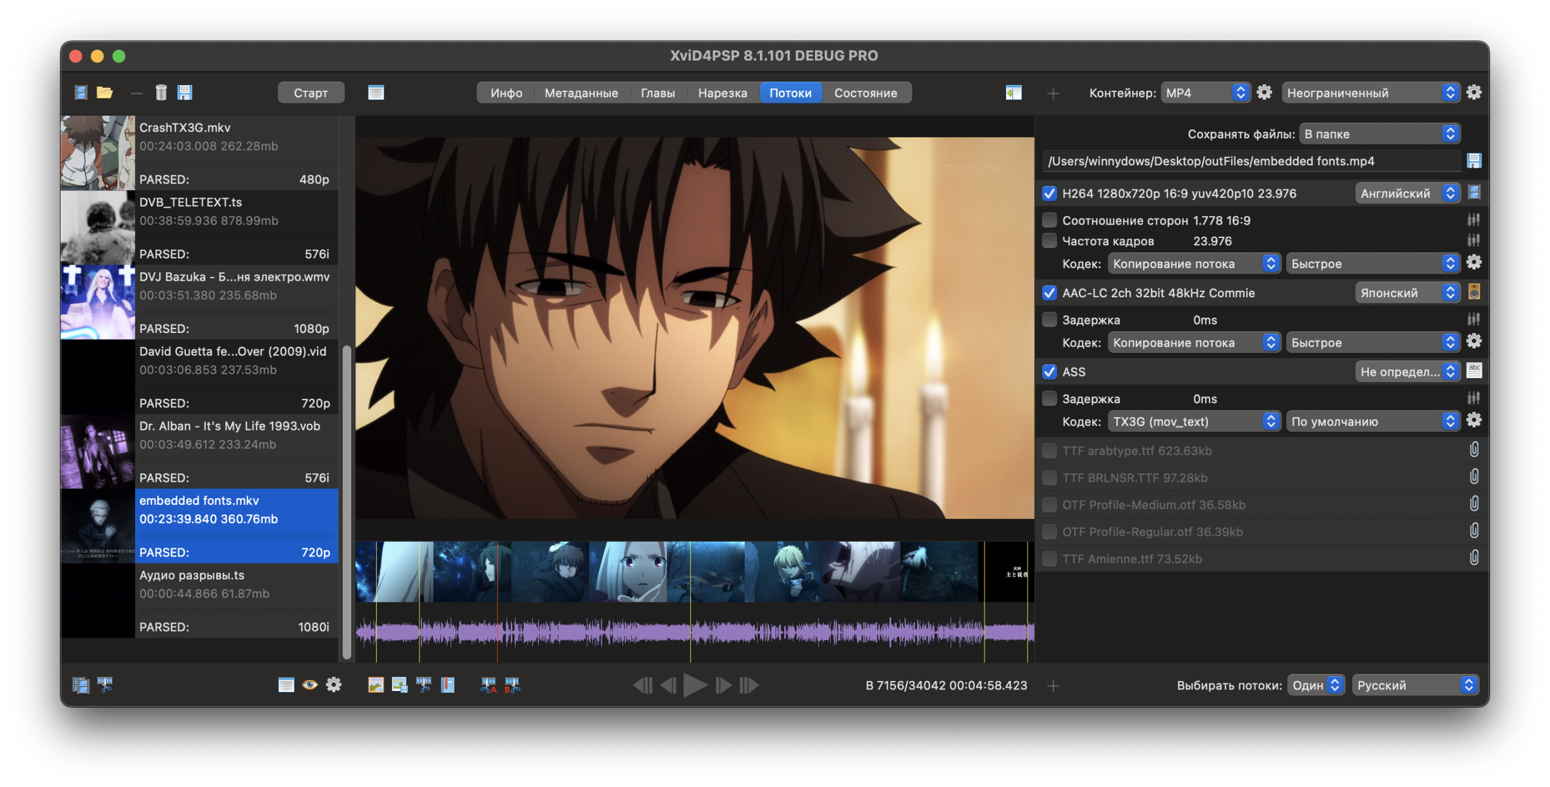Uncheck the ASS subtitle stream checkbox
The image size is (1550, 787).
(x=1049, y=372)
